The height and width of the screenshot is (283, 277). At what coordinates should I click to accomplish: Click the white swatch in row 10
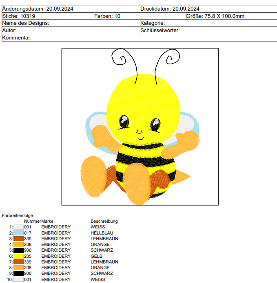pyautogui.click(x=19, y=279)
